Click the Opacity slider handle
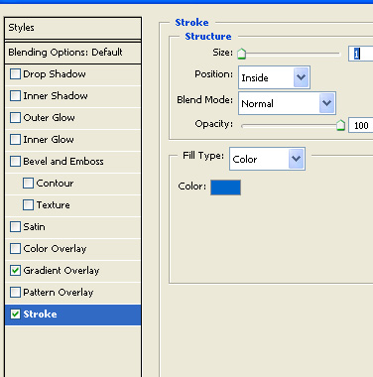373x377 pixels. pyautogui.click(x=340, y=125)
